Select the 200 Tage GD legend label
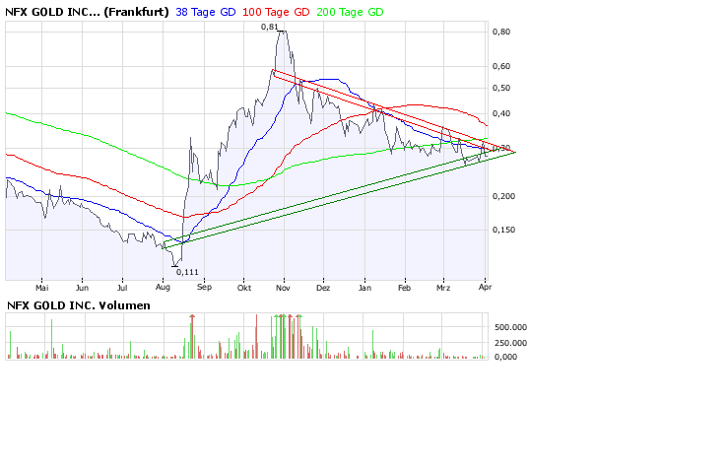This screenshot has height=468, width=727. pyautogui.click(x=350, y=12)
